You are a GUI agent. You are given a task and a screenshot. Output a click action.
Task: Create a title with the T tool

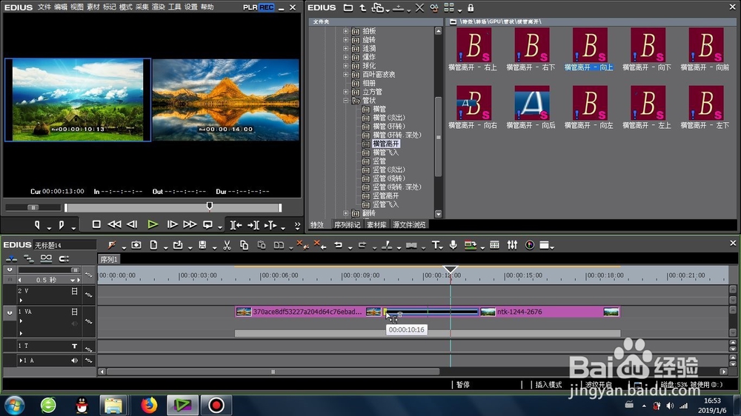(435, 245)
